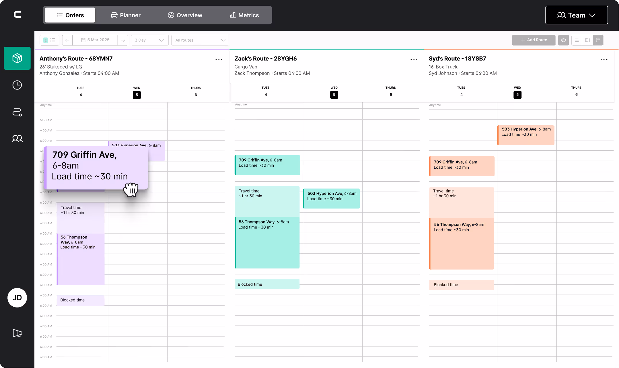Click the 5 Mar 2025 date field
Viewport: 619px width, 368px height.
point(95,40)
